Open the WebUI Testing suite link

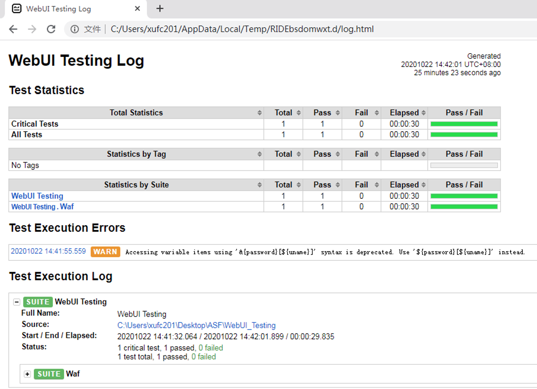37,196
